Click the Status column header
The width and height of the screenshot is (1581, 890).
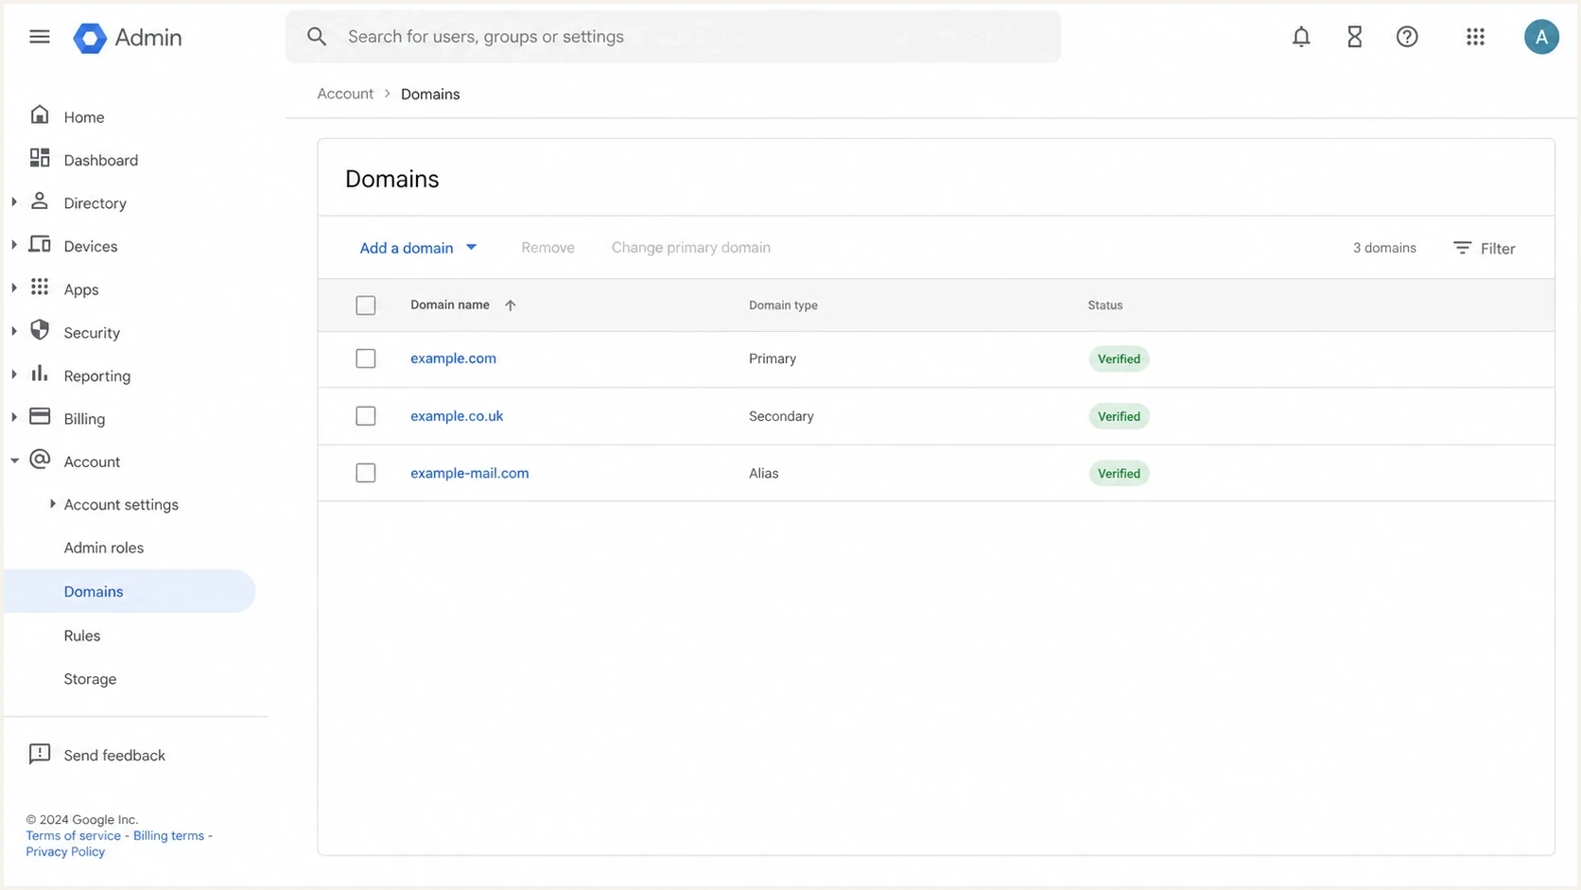(1104, 305)
